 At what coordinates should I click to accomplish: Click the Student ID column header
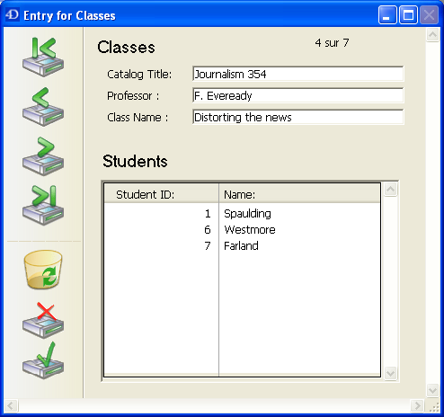162,194
